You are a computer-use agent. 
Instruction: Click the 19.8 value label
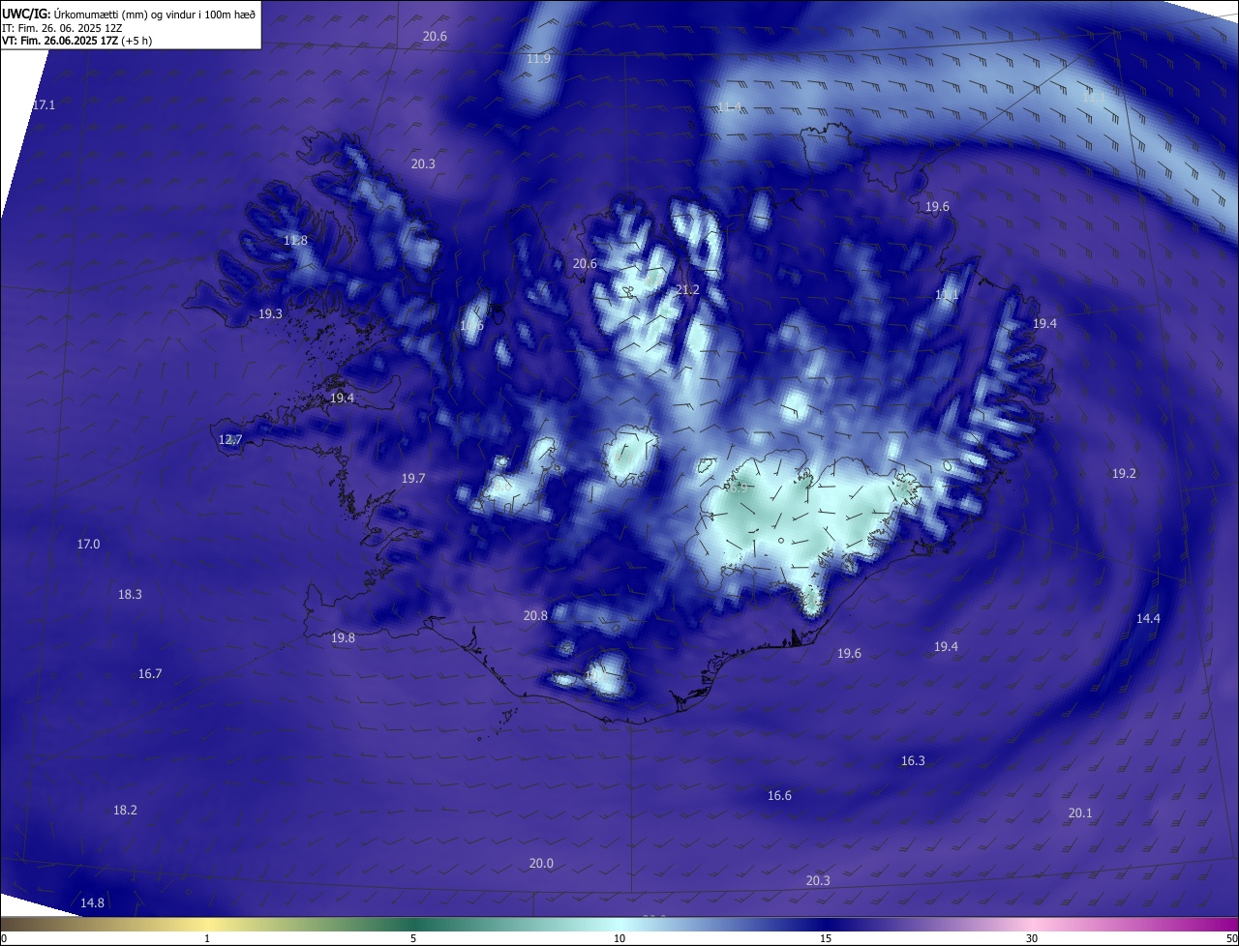(343, 637)
